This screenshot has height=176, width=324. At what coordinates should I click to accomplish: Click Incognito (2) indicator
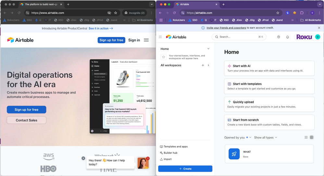[134, 13]
